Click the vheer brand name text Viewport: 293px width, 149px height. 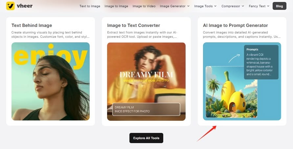click(25, 6)
